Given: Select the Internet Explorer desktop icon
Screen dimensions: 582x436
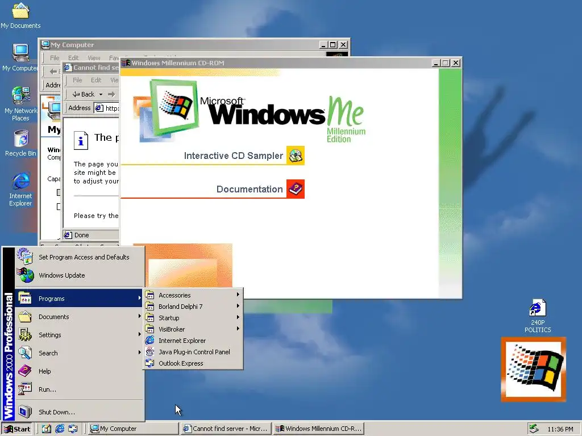Looking at the screenshot, I should pos(20,189).
